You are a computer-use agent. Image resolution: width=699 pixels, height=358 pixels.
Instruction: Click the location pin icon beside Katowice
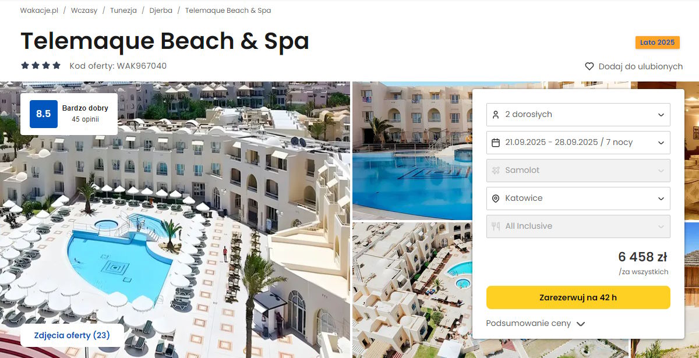click(496, 199)
